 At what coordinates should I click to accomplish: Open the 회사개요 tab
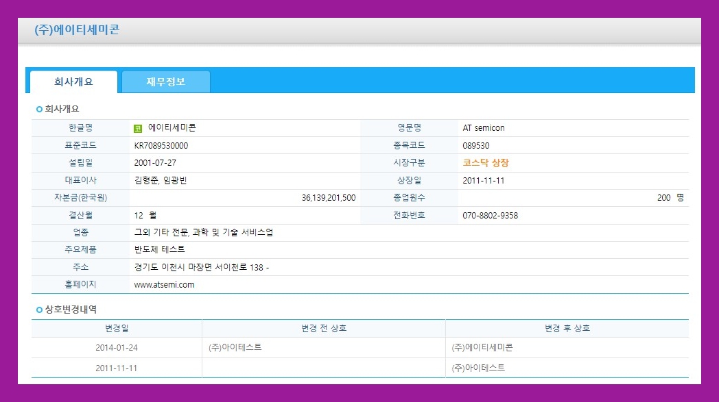[74, 82]
